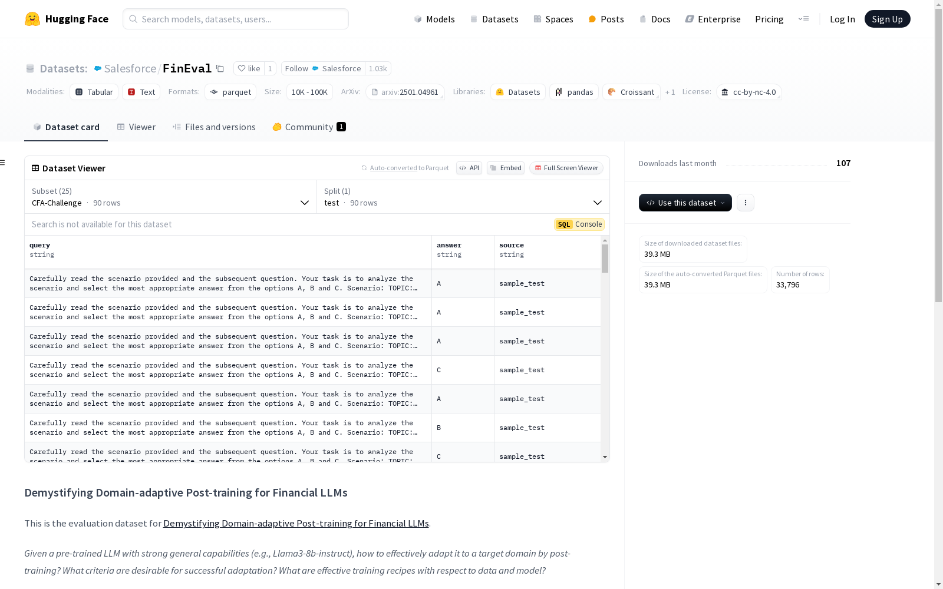Viewport: 943px width, 589px height.
Task: Click the Datasets stack icon by title
Action: pyautogui.click(x=30, y=69)
